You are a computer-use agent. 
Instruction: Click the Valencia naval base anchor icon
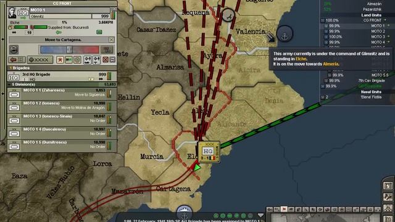click(x=285, y=34)
